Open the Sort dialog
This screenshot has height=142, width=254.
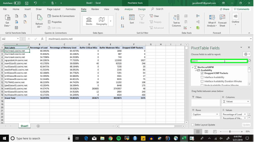point(132,19)
